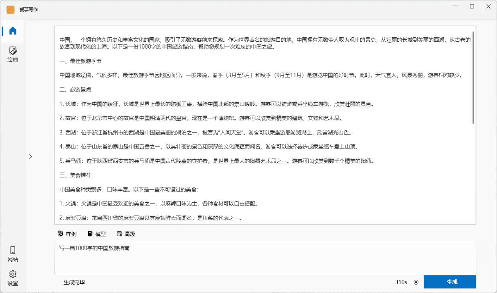Open the 样例 samples option
Image resolution: width=497 pixels, height=293 pixels.
point(67,234)
